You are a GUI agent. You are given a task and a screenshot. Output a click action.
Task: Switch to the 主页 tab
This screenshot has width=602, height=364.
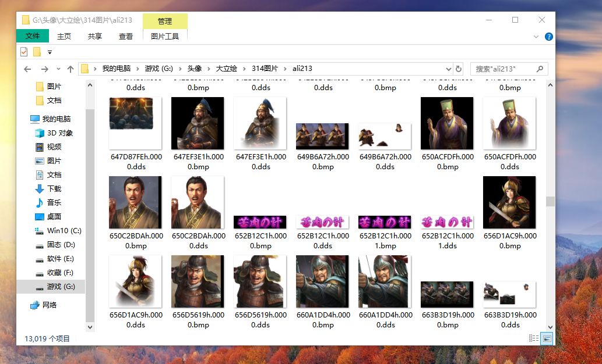coord(64,37)
